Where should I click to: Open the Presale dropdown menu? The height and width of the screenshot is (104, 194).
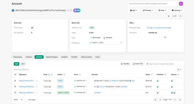[x=148, y=10]
